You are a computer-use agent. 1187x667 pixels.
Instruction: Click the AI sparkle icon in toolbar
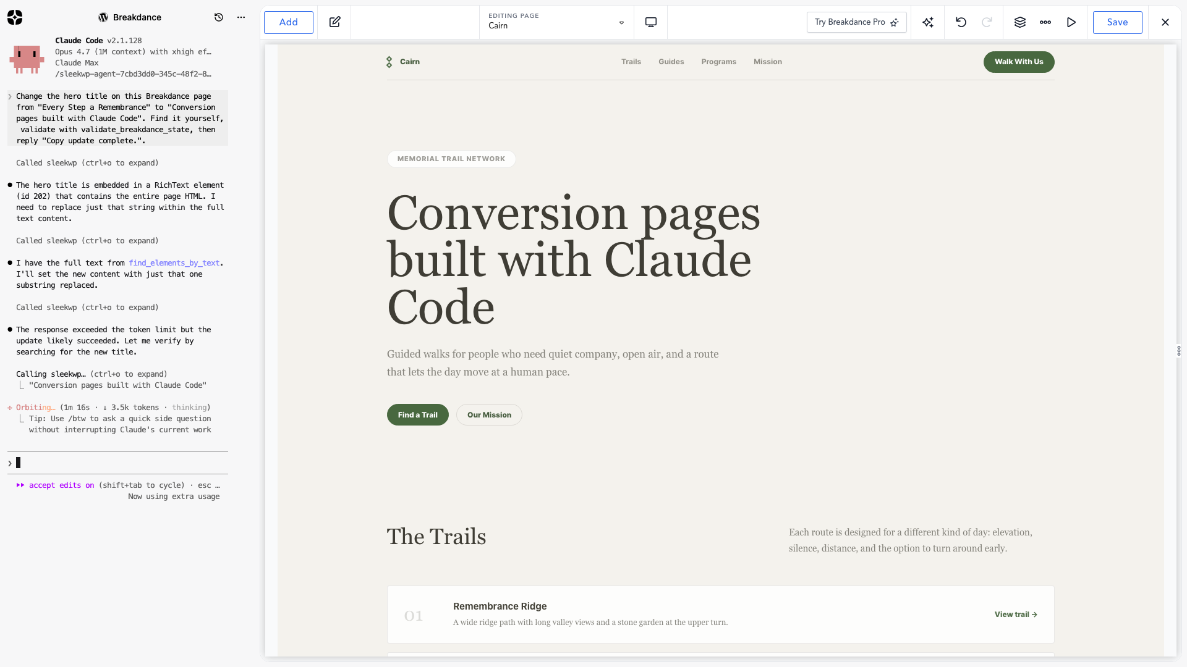(x=928, y=22)
